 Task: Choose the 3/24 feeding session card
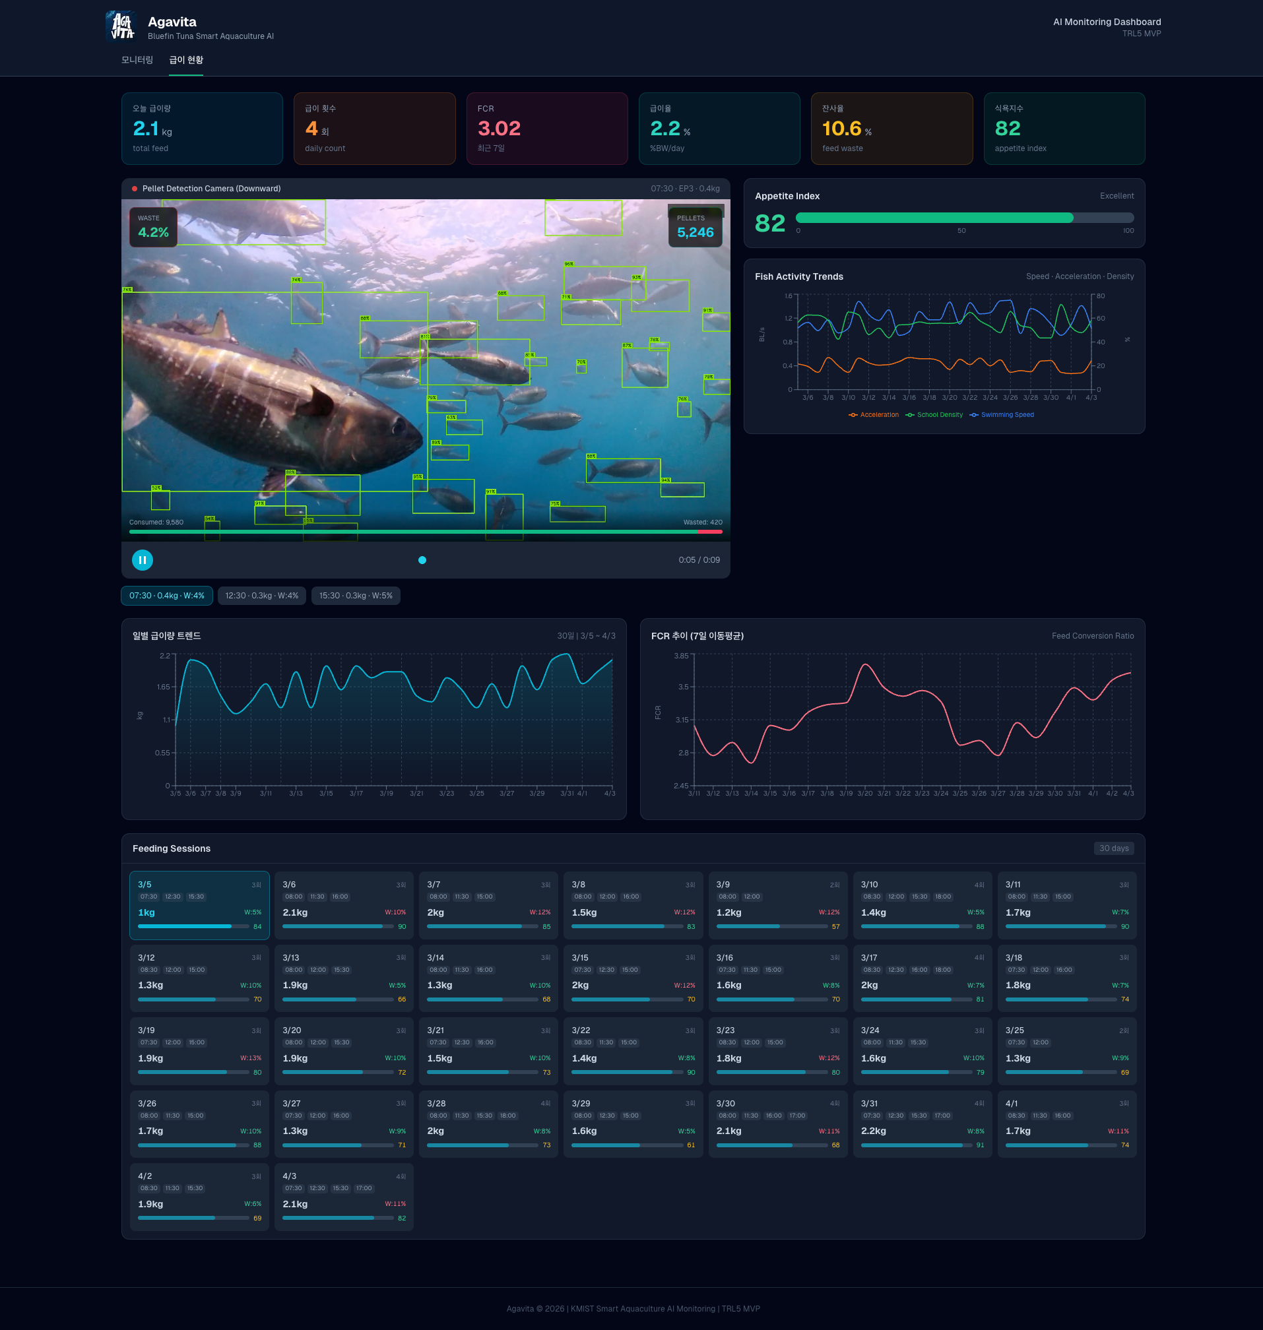pyautogui.click(x=923, y=1051)
